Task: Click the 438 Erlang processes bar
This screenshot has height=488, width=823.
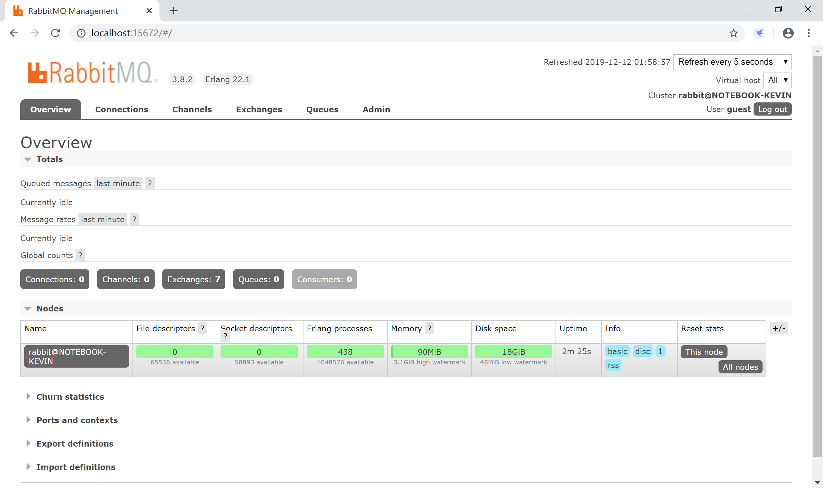Action: click(345, 352)
